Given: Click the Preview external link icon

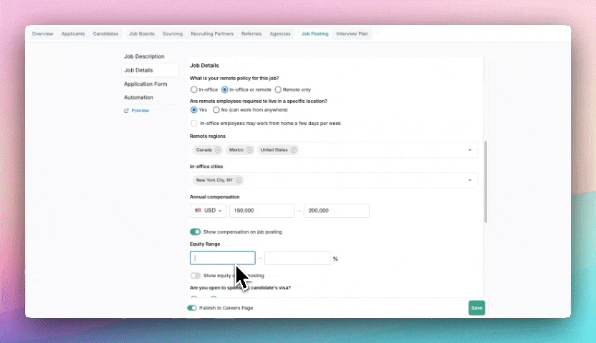Looking at the screenshot, I should pyautogui.click(x=127, y=111).
